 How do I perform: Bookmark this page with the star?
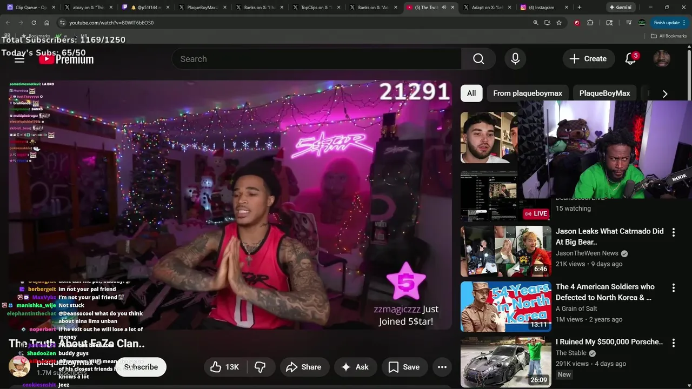(559, 23)
